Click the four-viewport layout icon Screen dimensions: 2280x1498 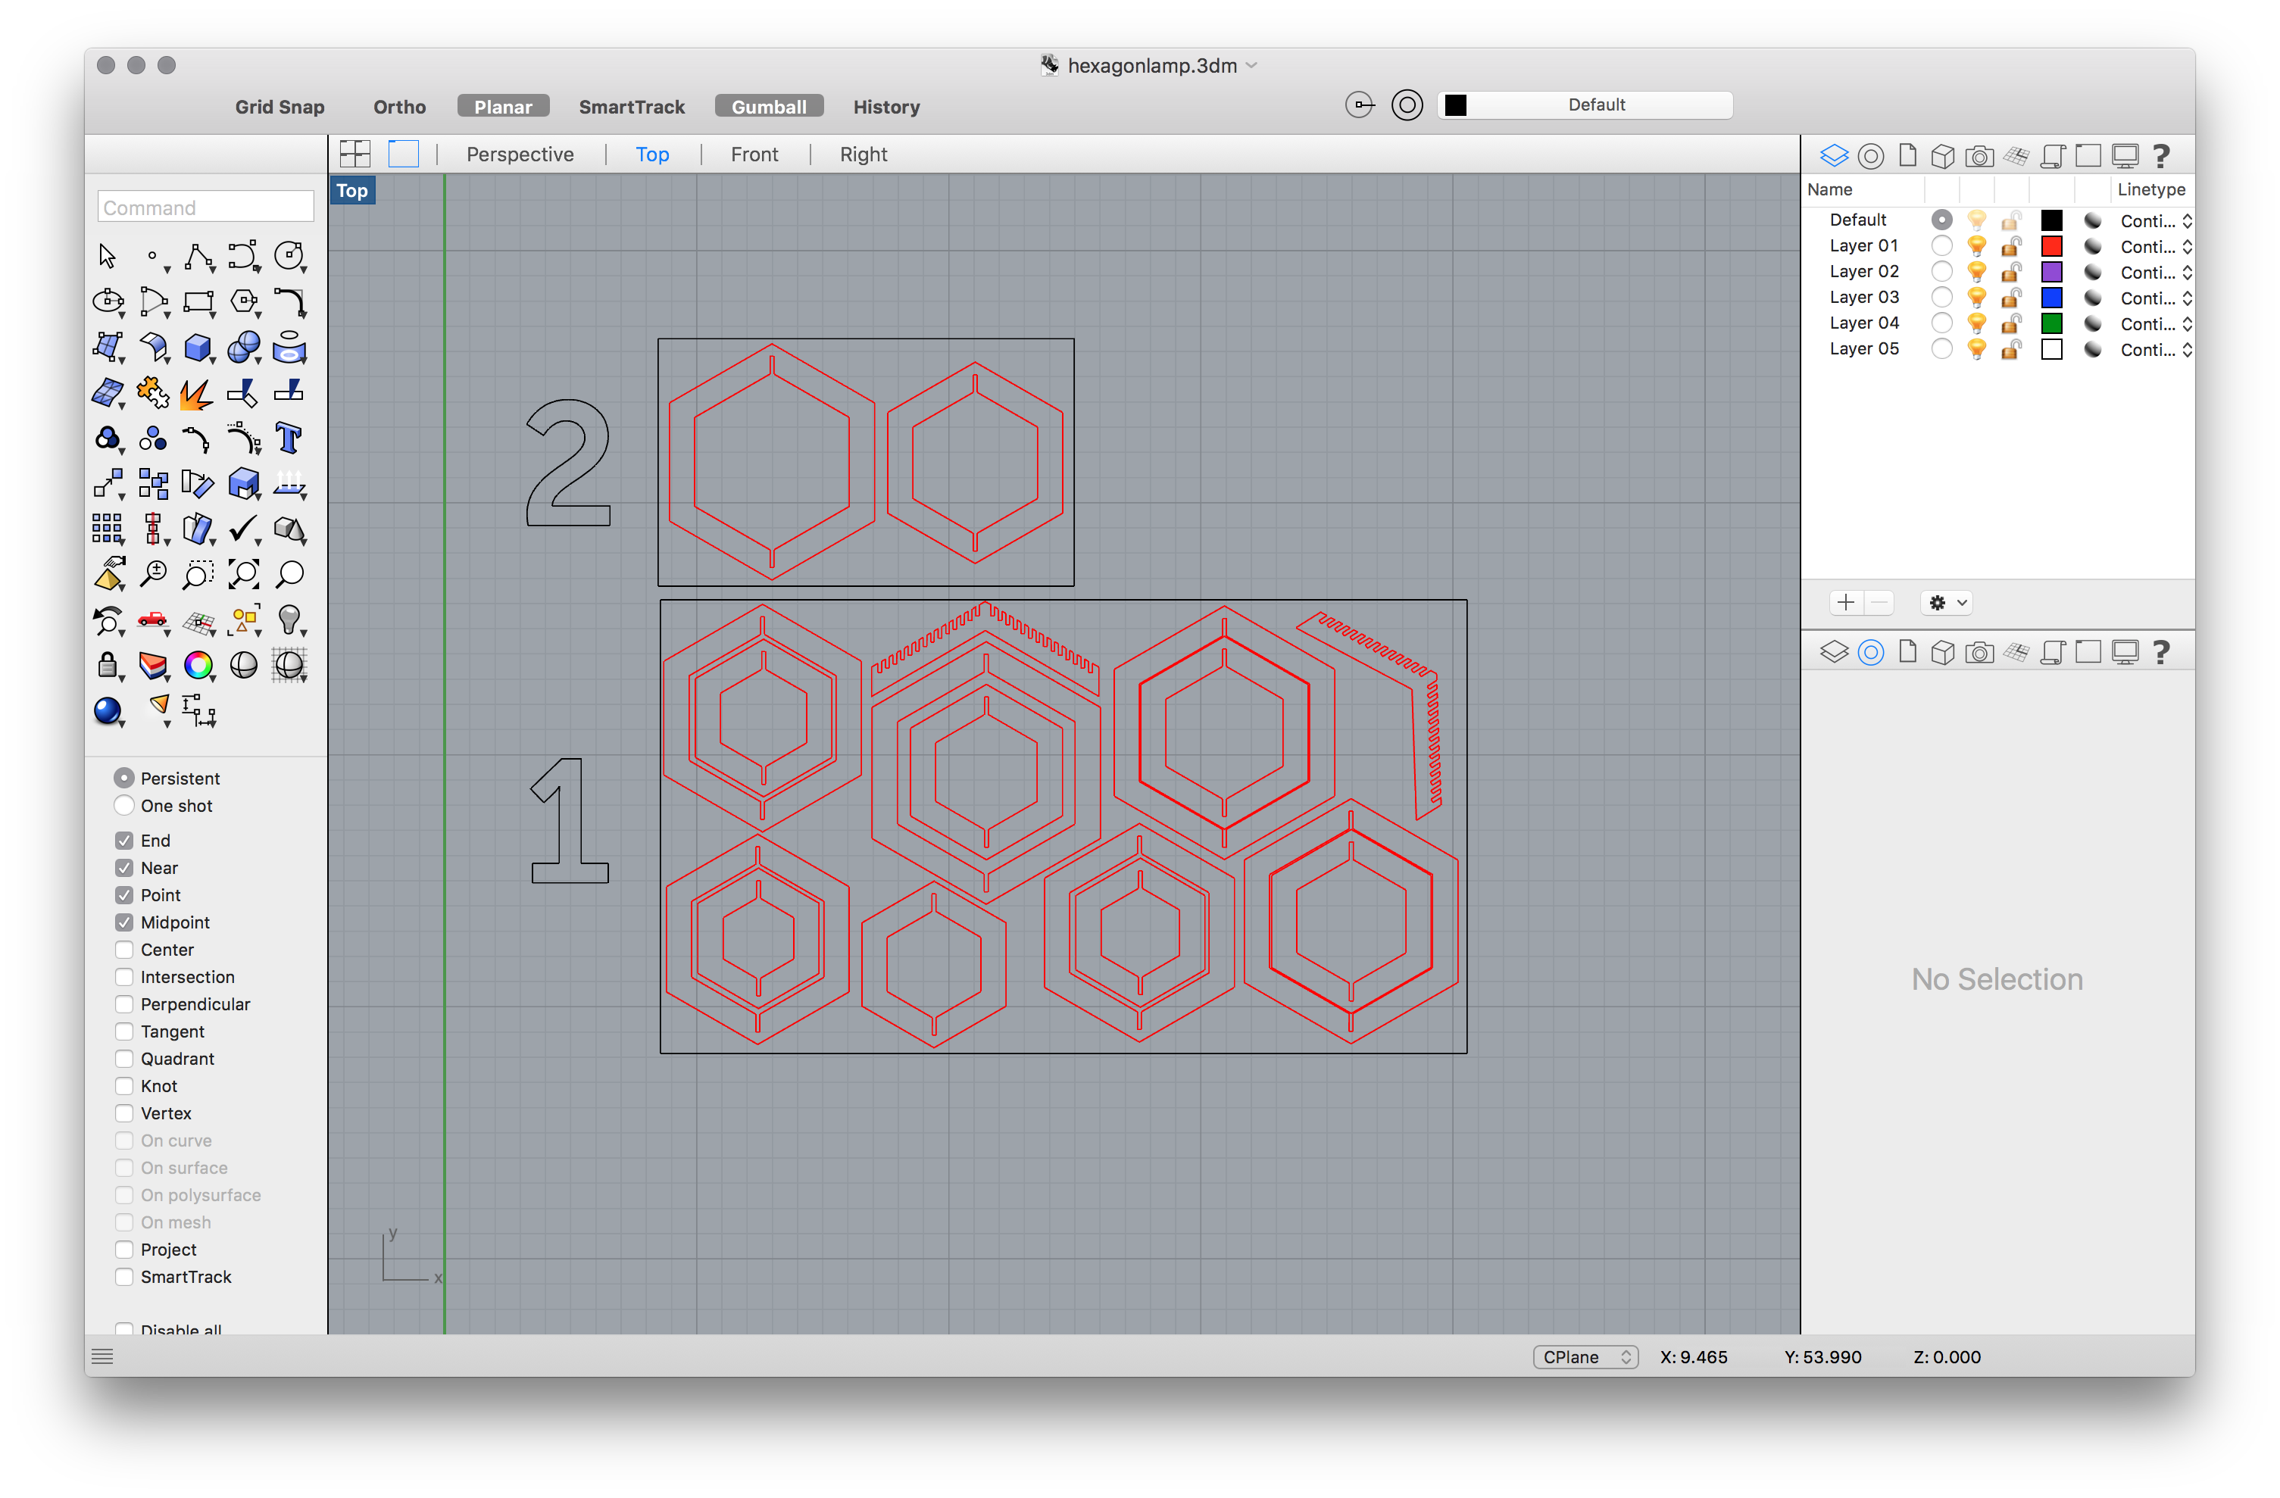click(x=354, y=154)
